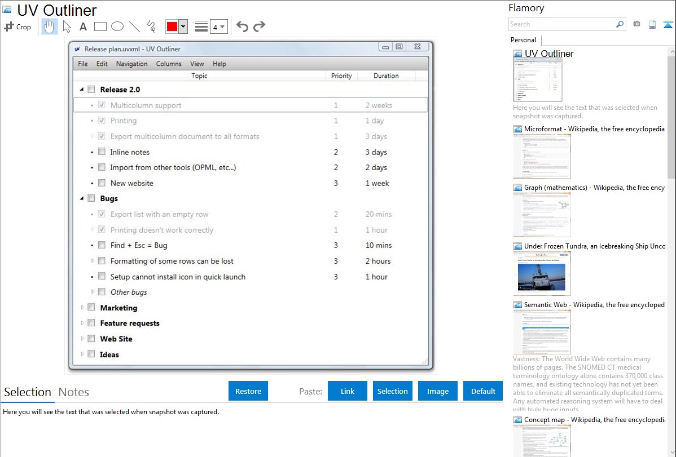Collapse the Release 2.0 group

coord(82,89)
